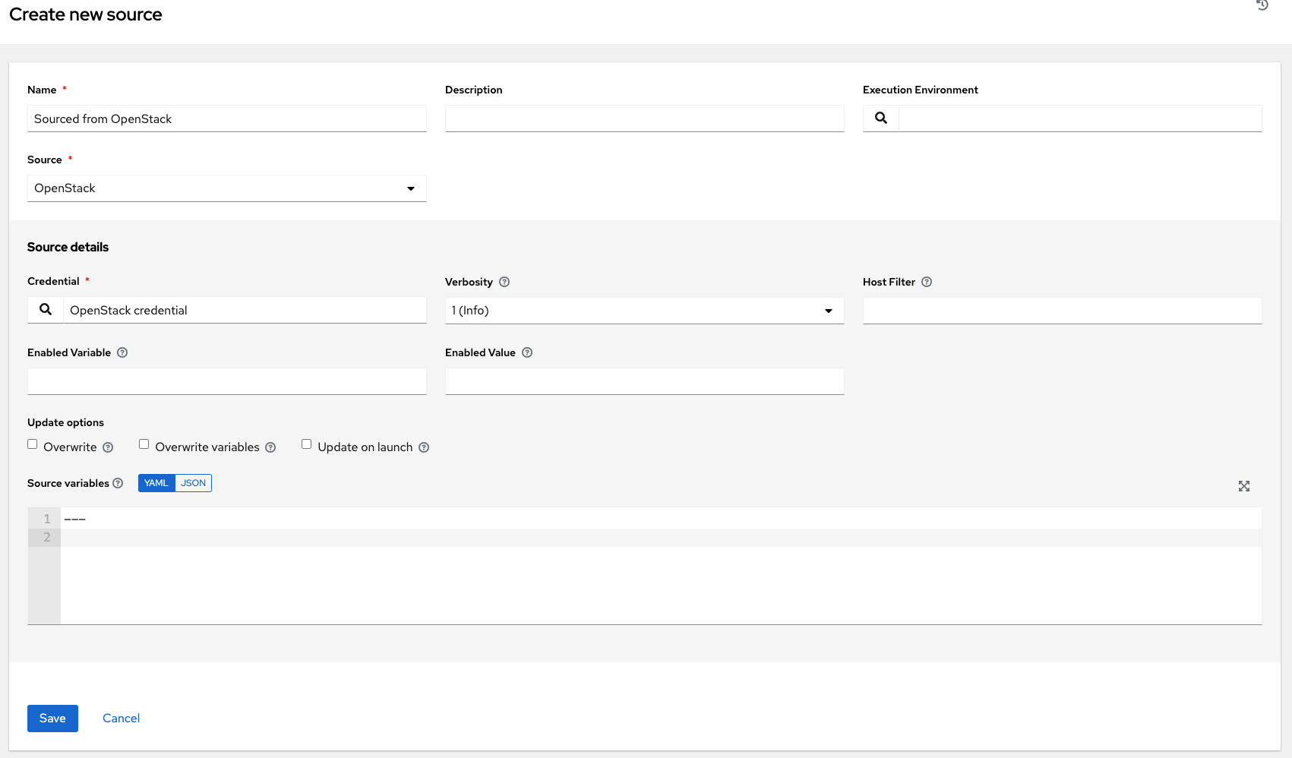Screen dimensions: 1292x758
Task: Show the Overwrite option help tooltip
Action: tap(109, 447)
